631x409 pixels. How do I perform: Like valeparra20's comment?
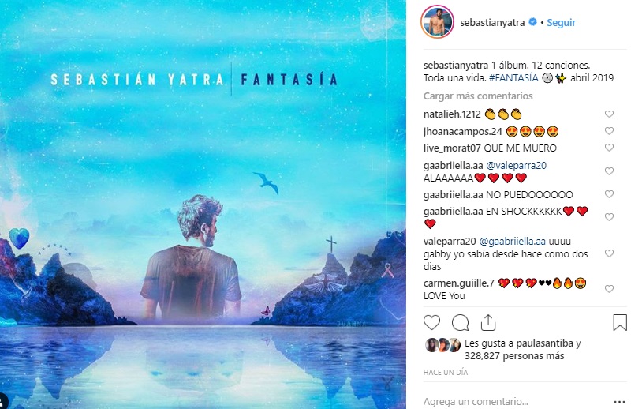pos(609,253)
